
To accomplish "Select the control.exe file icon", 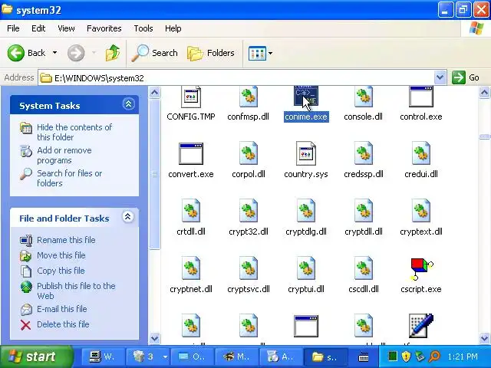I will click(421, 97).
